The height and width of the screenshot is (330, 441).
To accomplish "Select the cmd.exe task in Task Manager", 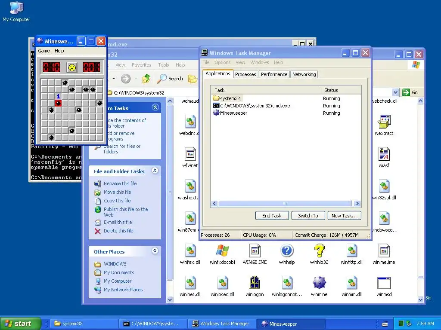I will (286, 106).
